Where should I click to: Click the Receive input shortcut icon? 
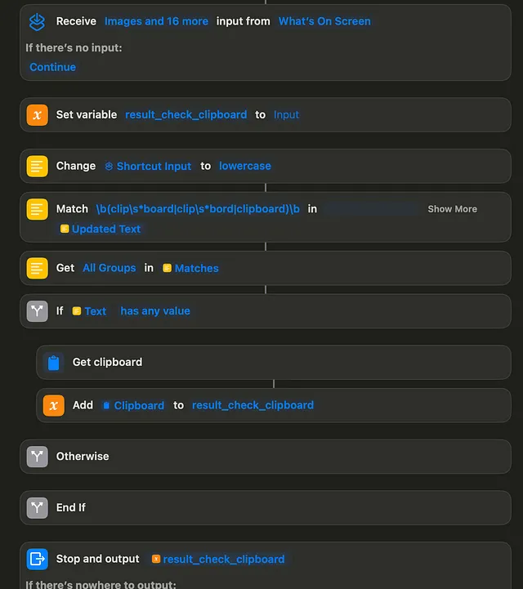coord(38,22)
